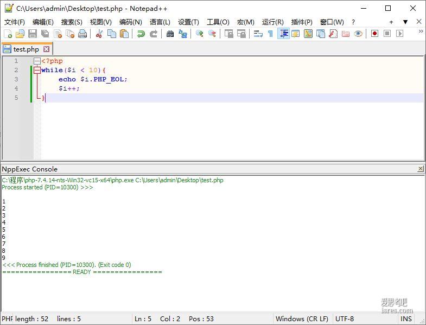Open a file using the folder icon

(x=20, y=34)
